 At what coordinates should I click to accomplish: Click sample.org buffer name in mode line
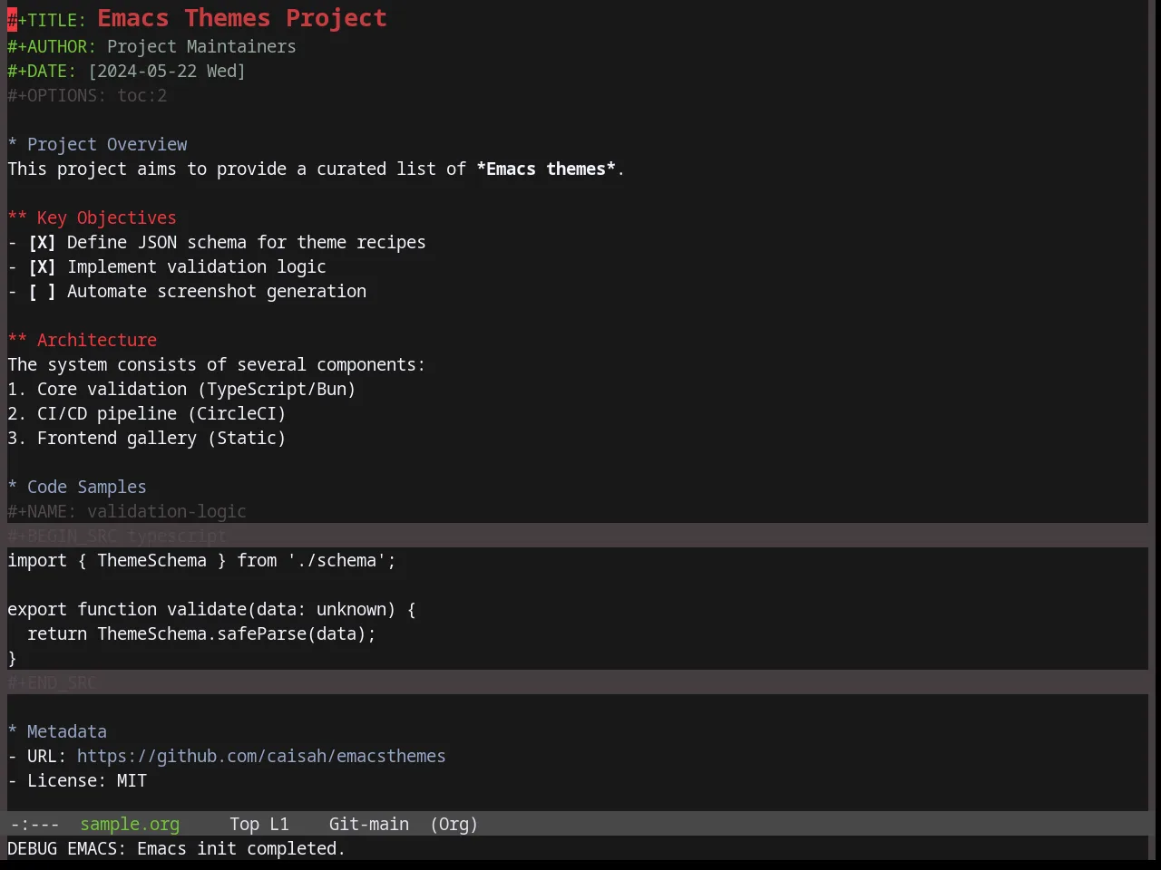pos(130,825)
